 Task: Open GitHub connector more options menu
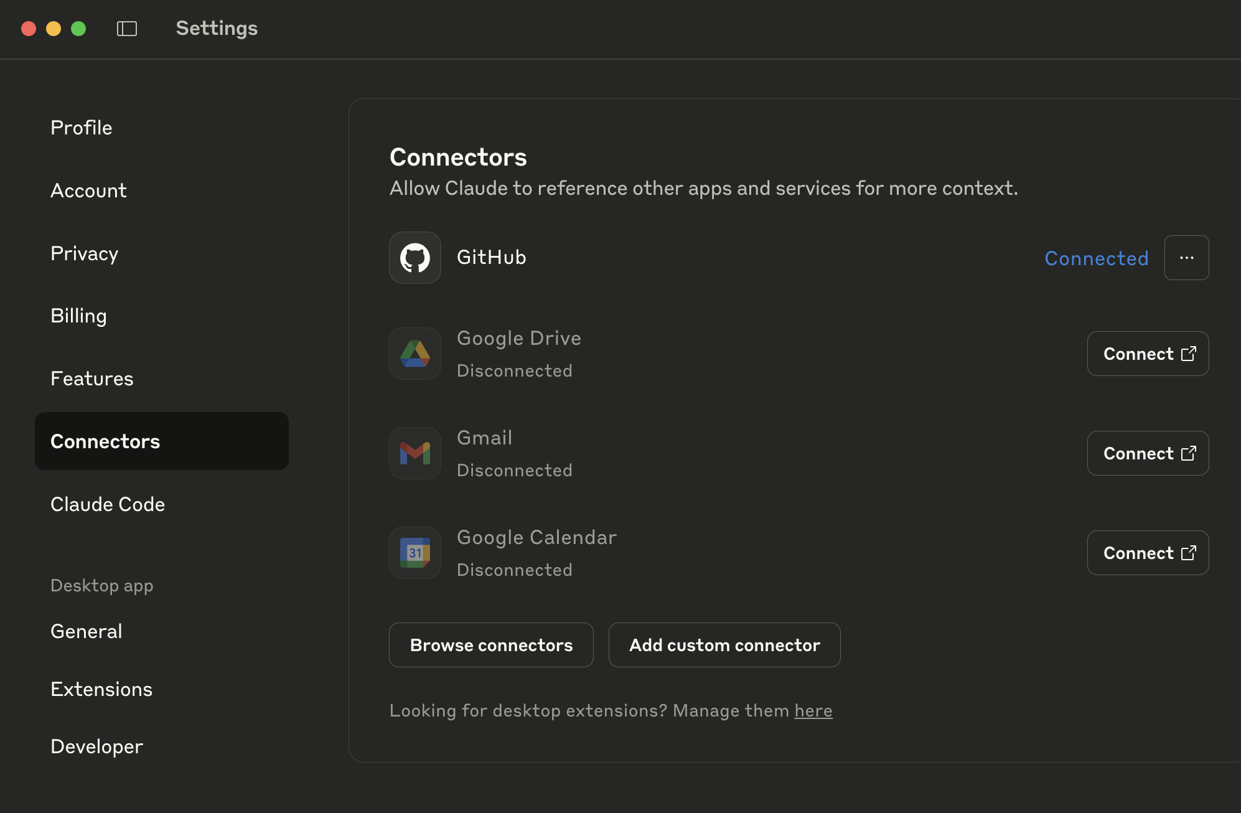click(x=1186, y=258)
